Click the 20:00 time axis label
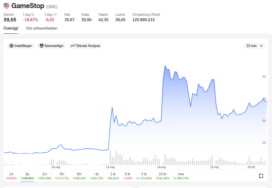 point(251,167)
